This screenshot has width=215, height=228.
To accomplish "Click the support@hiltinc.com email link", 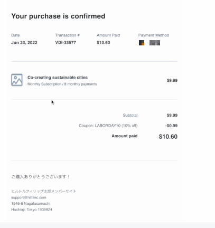I will 29,197.
